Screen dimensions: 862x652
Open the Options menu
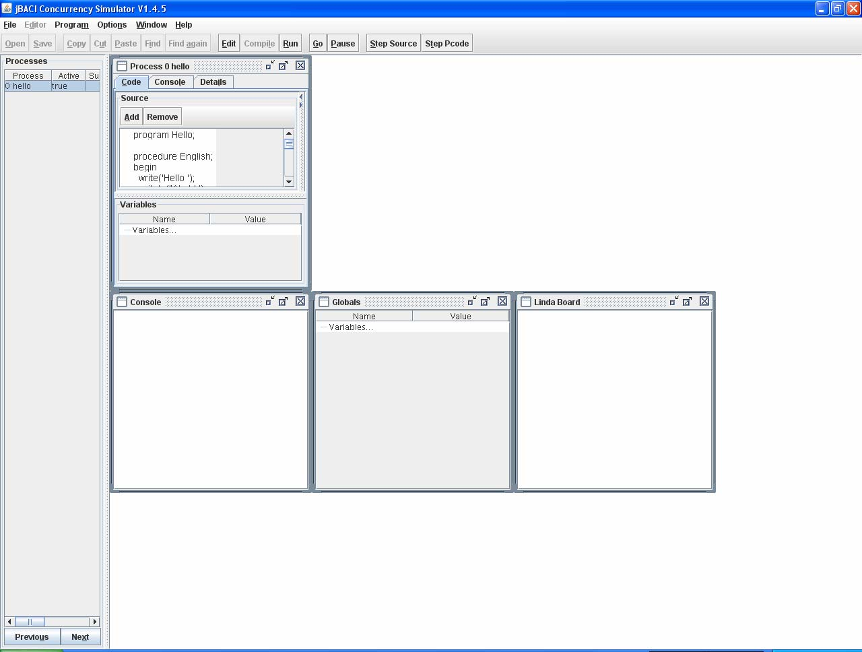click(x=112, y=25)
